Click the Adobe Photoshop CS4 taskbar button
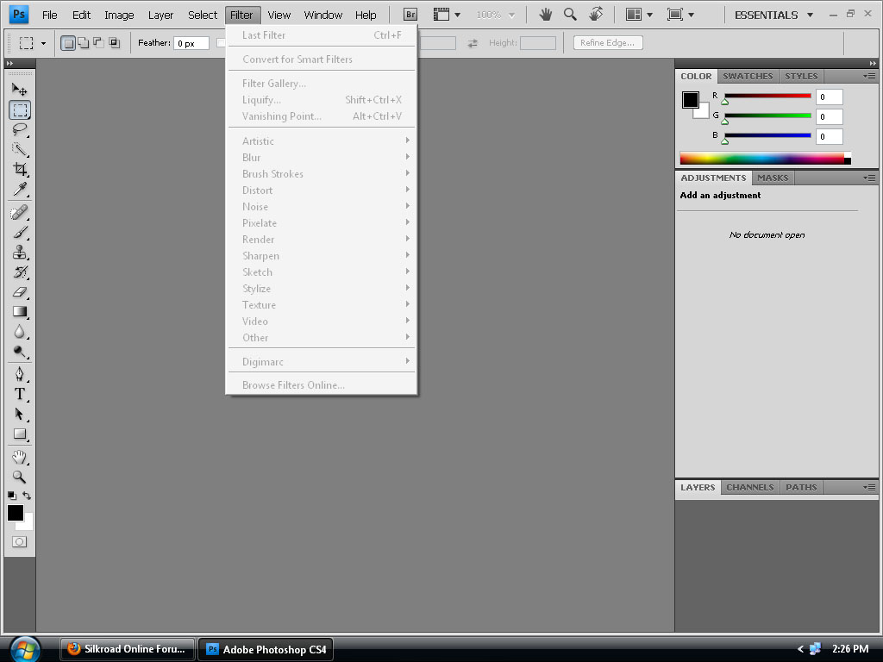Viewport: 883px width, 662px height. (x=266, y=649)
